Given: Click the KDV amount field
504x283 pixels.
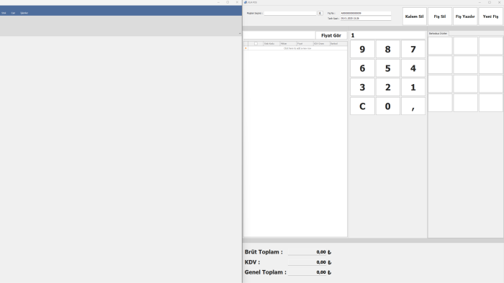Looking at the screenshot, I should pyautogui.click(x=307, y=262).
